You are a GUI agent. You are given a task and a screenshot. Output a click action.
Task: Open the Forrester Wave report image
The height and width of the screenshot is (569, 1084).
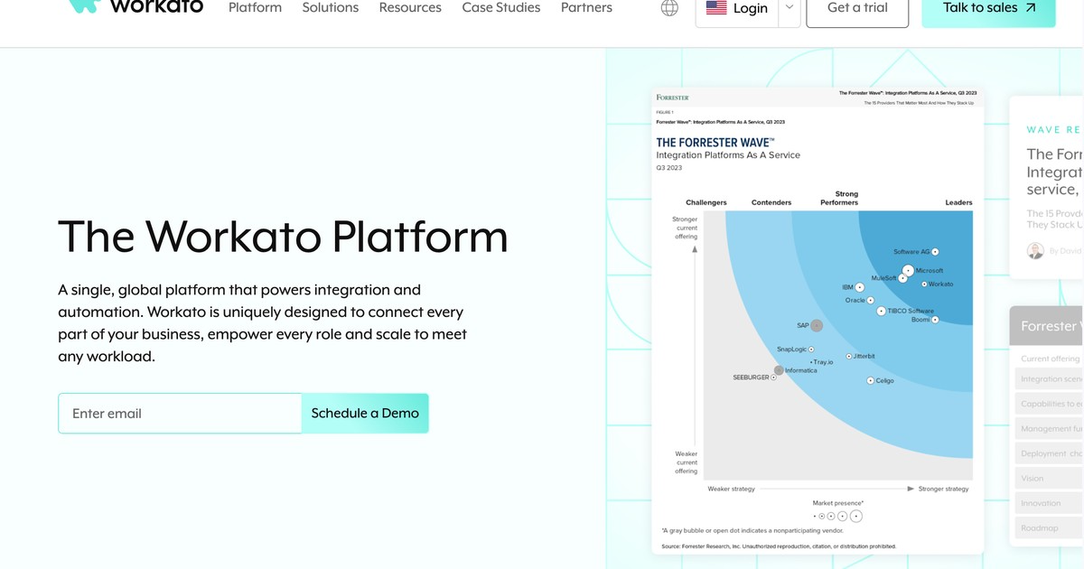818,321
